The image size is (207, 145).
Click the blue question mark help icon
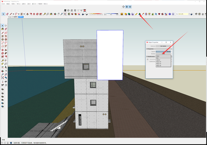[170, 14]
